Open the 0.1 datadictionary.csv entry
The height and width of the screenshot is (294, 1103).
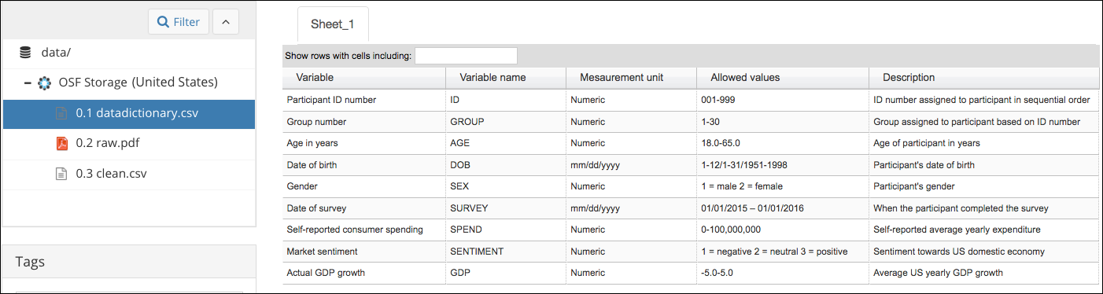tap(129, 114)
